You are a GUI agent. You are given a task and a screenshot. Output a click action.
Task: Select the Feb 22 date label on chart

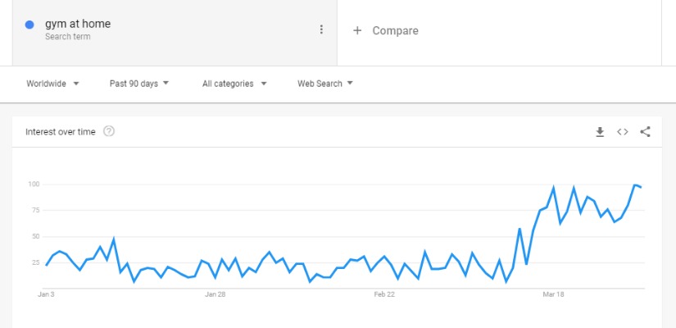click(384, 294)
